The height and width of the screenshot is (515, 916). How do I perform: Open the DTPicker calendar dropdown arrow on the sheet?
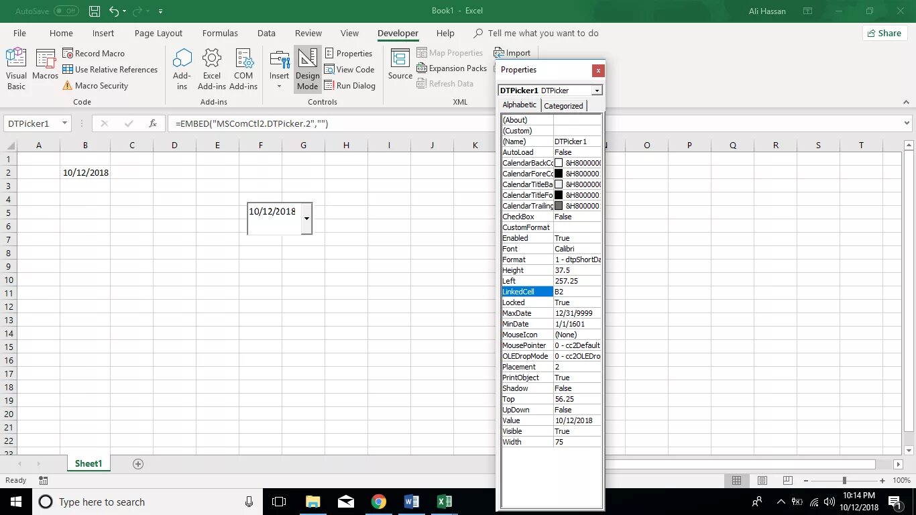(306, 219)
